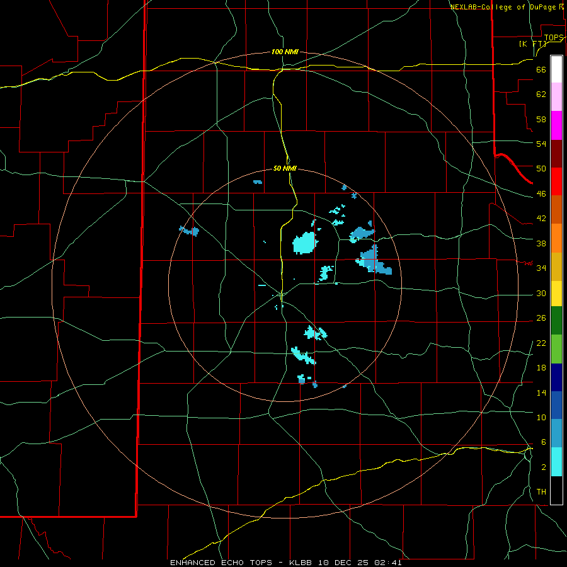Click the KLBB station identifier in caption
The width and height of the screenshot is (567, 567).
pyautogui.click(x=302, y=563)
